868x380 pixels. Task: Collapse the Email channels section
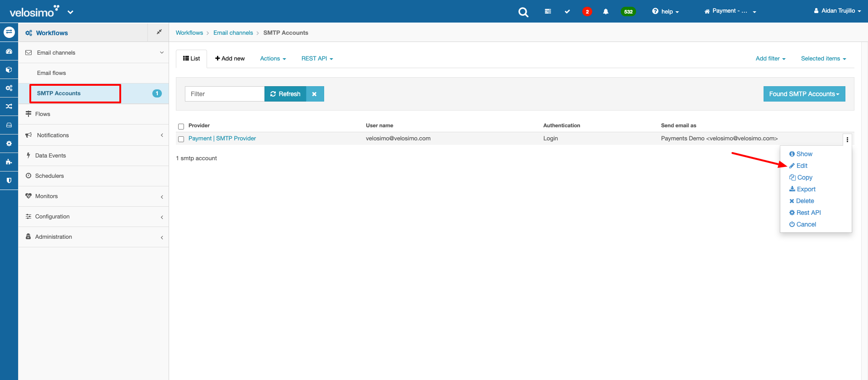(x=93, y=53)
